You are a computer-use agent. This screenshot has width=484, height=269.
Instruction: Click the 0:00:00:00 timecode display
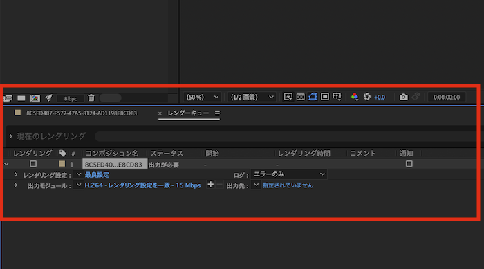447,98
